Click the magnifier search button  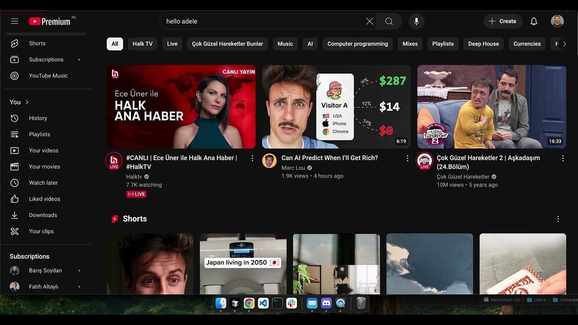coord(389,21)
